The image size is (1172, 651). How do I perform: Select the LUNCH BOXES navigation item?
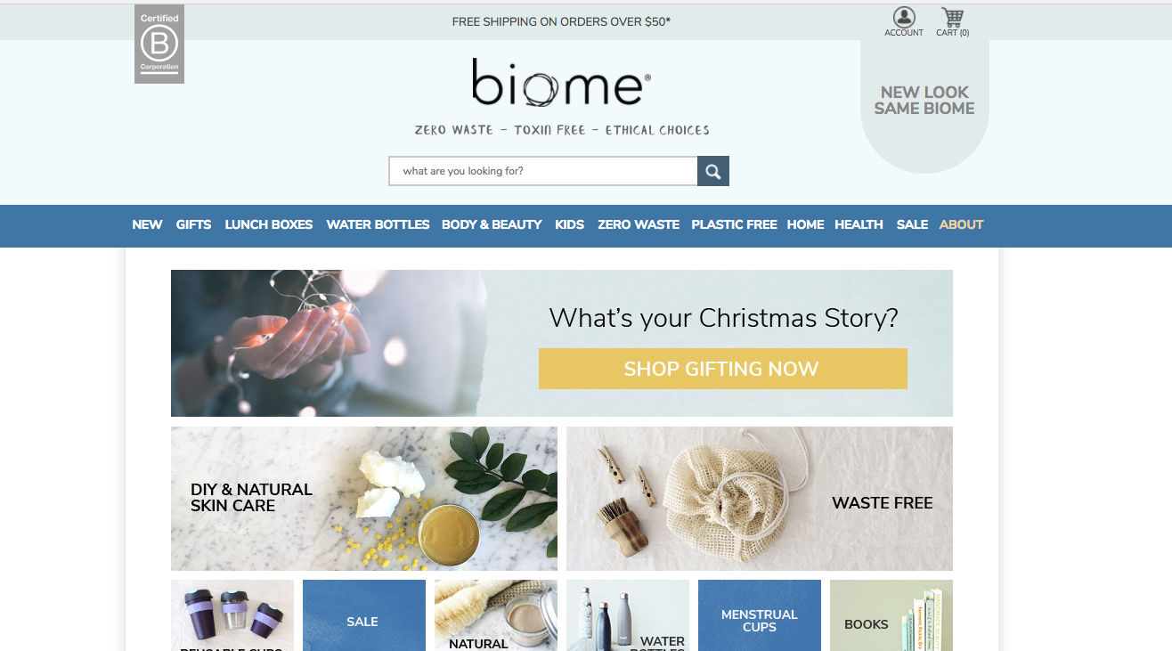pyautogui.click(x=269, y=224)
